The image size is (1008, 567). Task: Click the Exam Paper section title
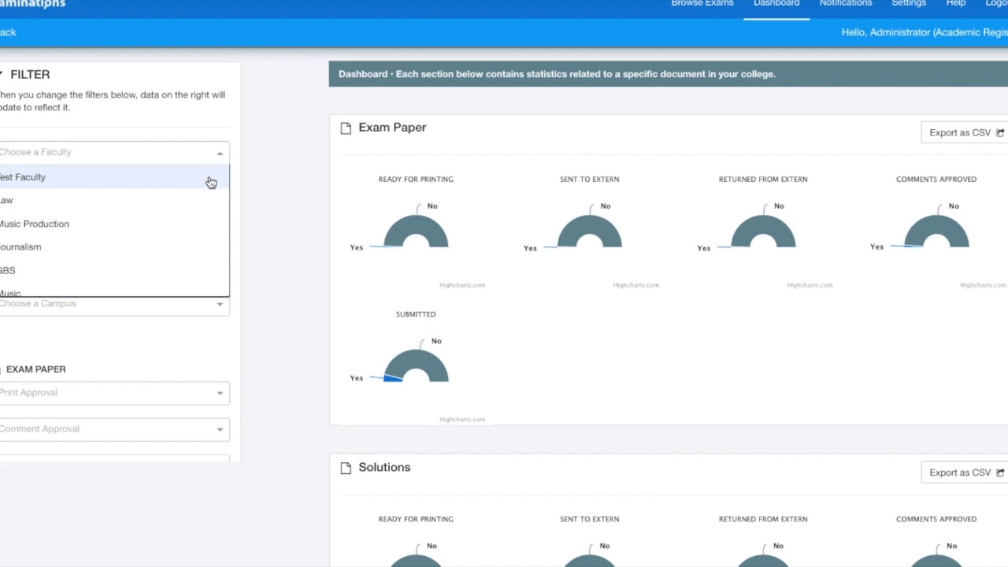(392, 128)
